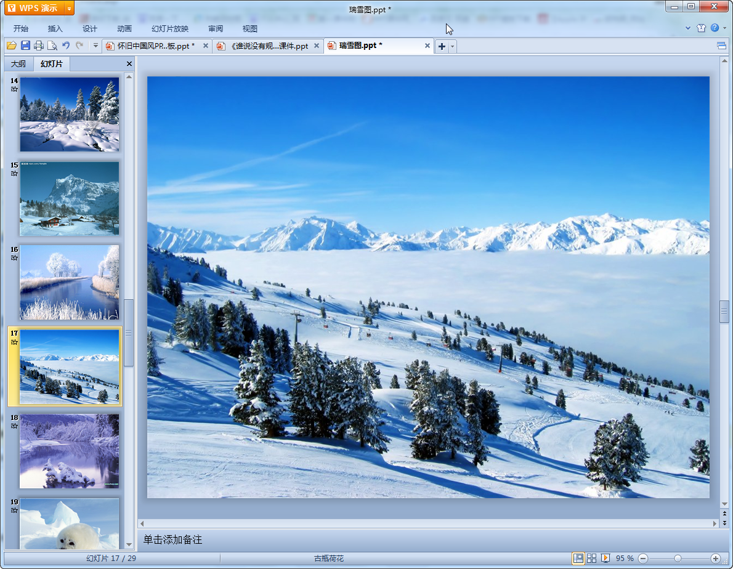The height and width of the screenshot is (569, 733).
Task: Click 古瓶荷花 theme name in status bar
Action: pos(329,559)
